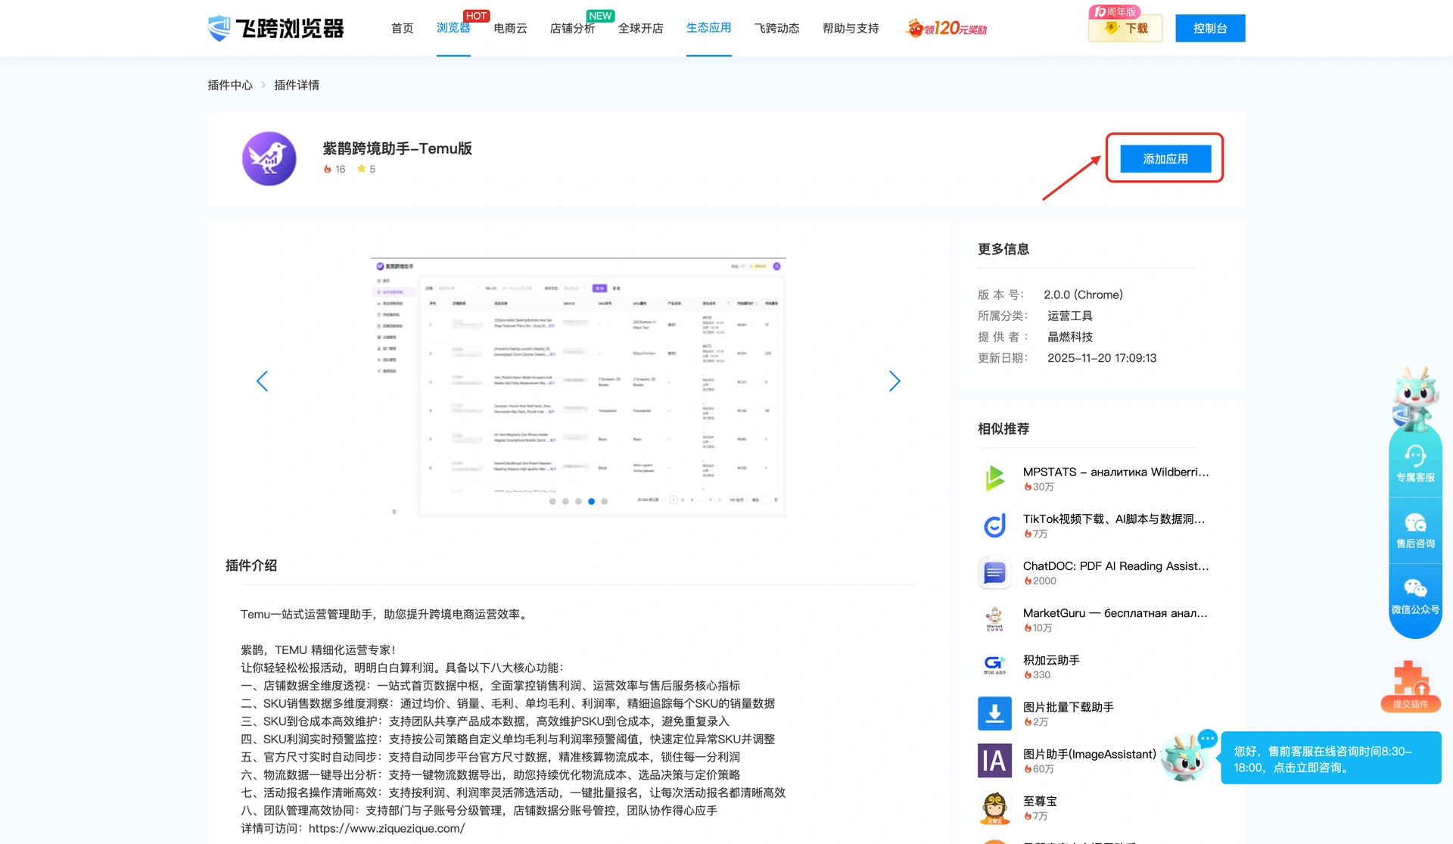
Task: Open 售后咨询 chat icon
Action: click(1415, 531)
